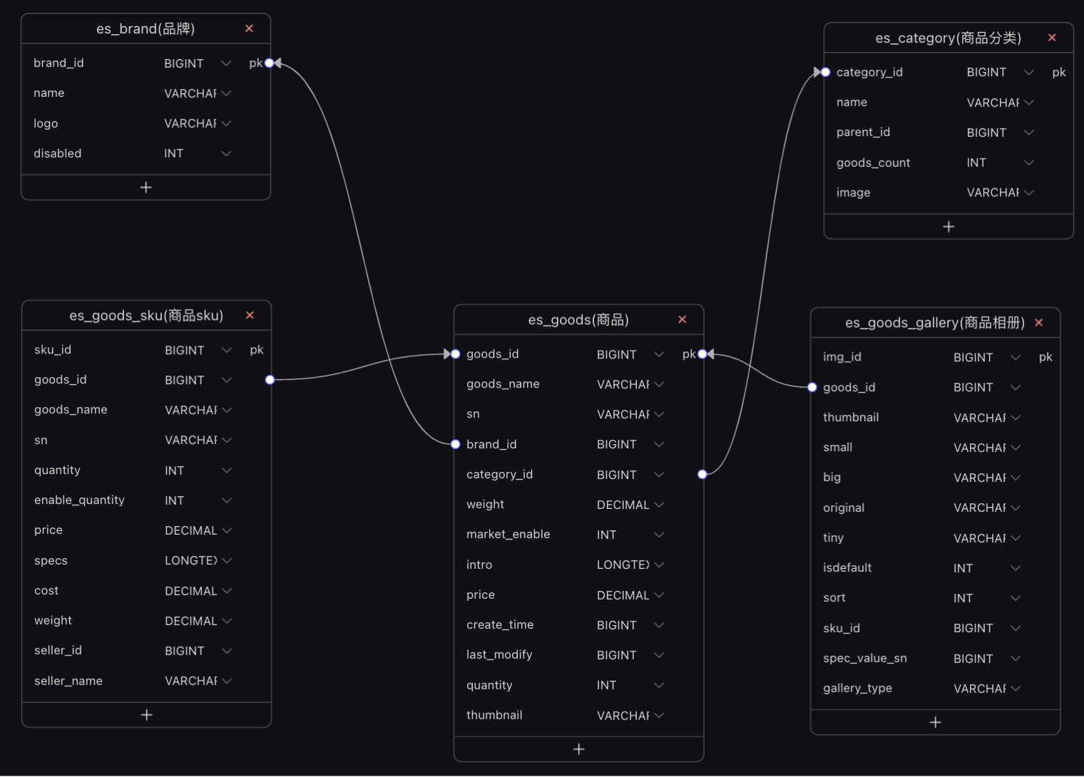
Task: Edit the spec_value_sn field name
Action: tap(865, 658)
